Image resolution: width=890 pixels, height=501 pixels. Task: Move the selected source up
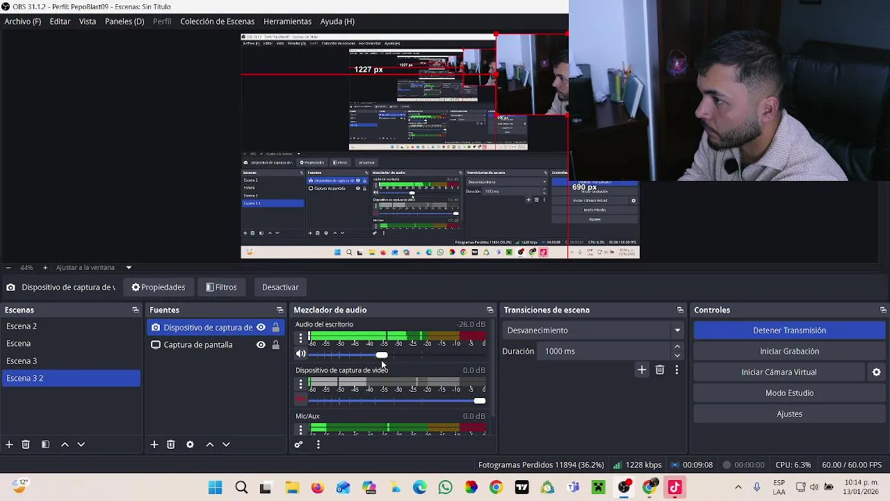coord(209,444)
